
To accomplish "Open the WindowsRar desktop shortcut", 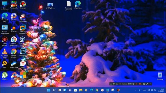I will click(14, 5).
